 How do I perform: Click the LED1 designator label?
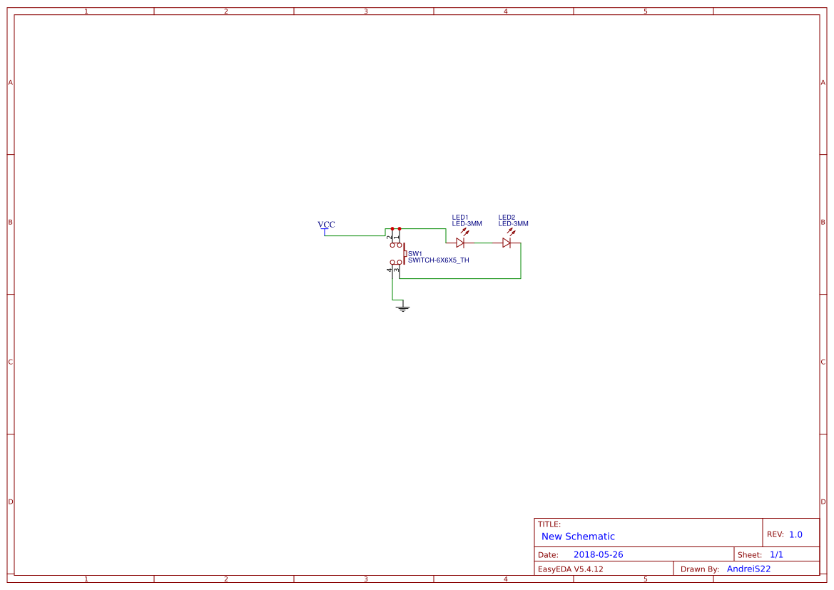(460, 217)
